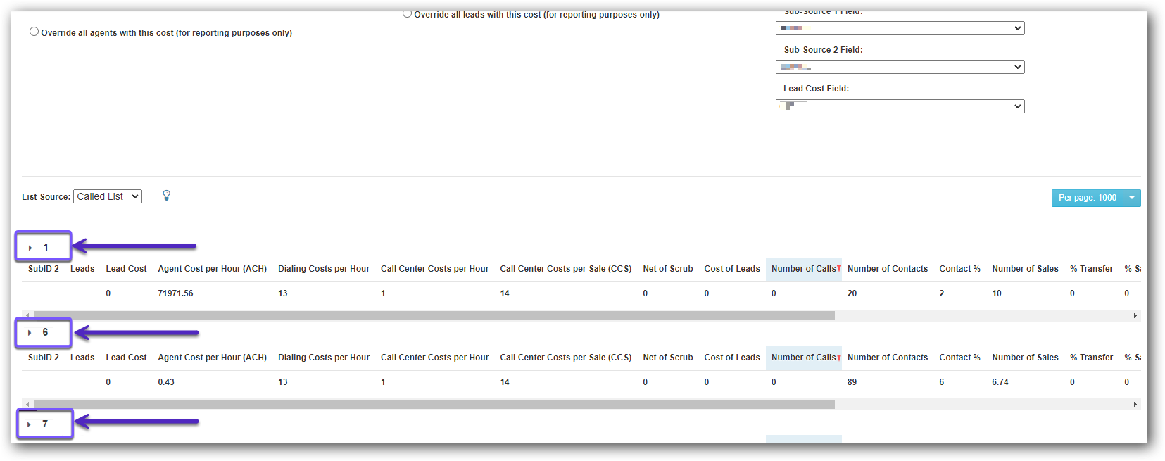Viewport: 1165px width, 461px height.
Task: Click group 6 Leads column header
Action: tap(82, 358)
